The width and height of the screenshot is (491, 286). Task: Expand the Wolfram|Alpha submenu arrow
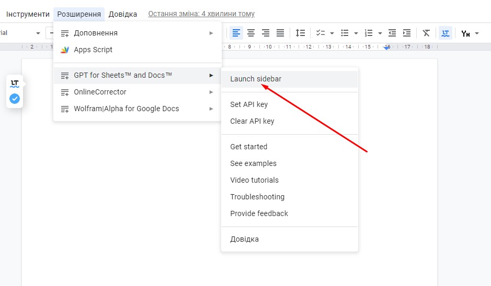pos(211,109)
